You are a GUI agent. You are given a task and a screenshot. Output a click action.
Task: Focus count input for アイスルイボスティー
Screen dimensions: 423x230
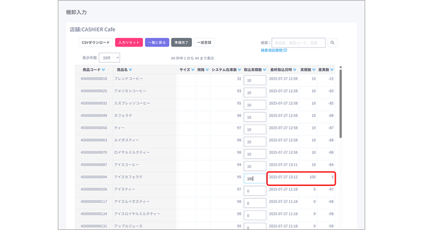pos(255,203)
